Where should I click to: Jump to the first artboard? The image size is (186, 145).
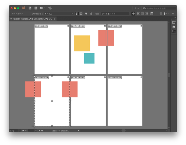click(x=23, y=131)
